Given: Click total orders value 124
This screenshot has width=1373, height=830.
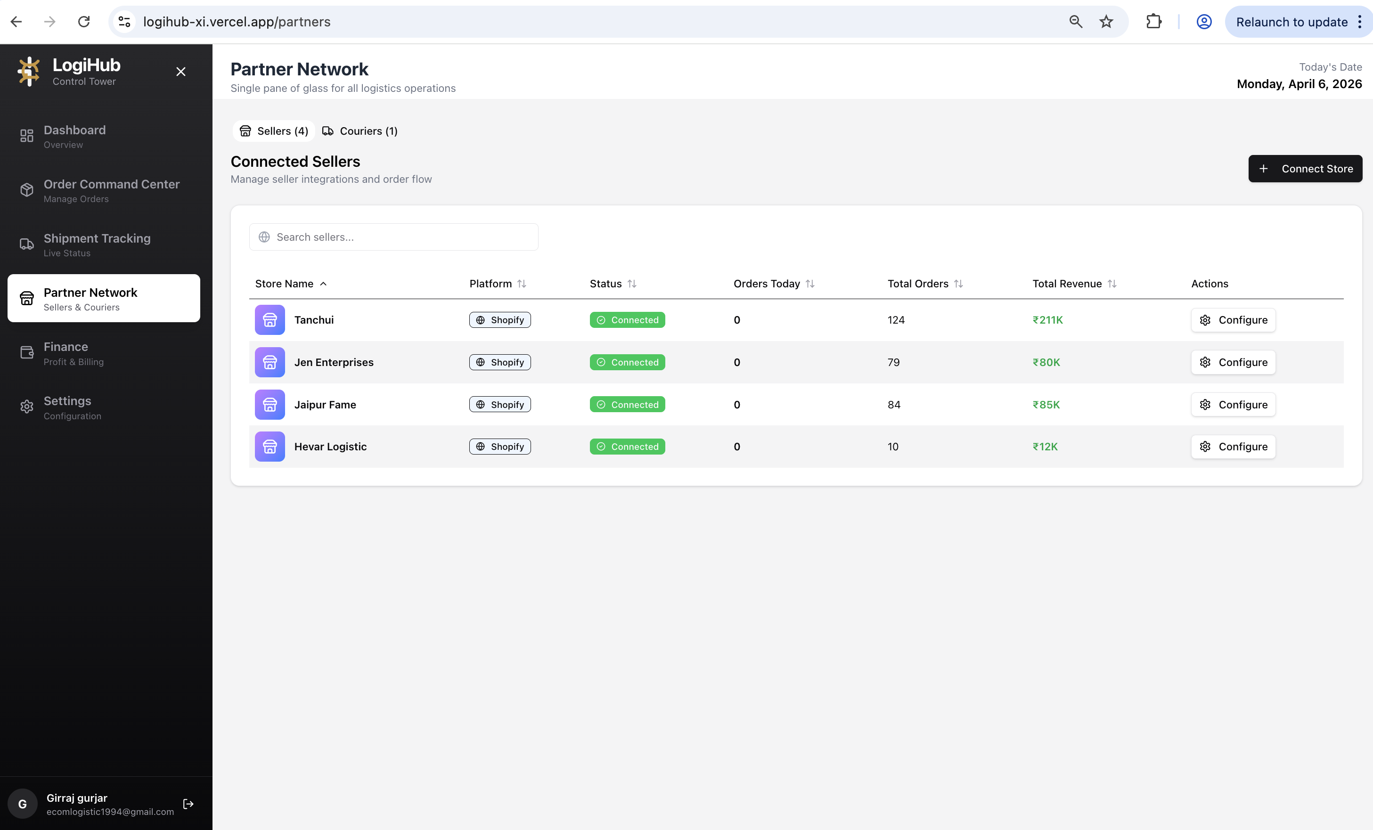Looking at the screenshot, I should pos(896,320).
